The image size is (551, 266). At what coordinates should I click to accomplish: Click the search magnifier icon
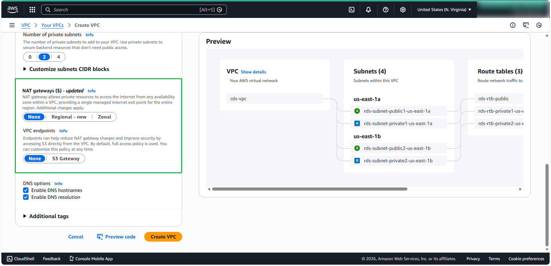(x=48, y=10)
